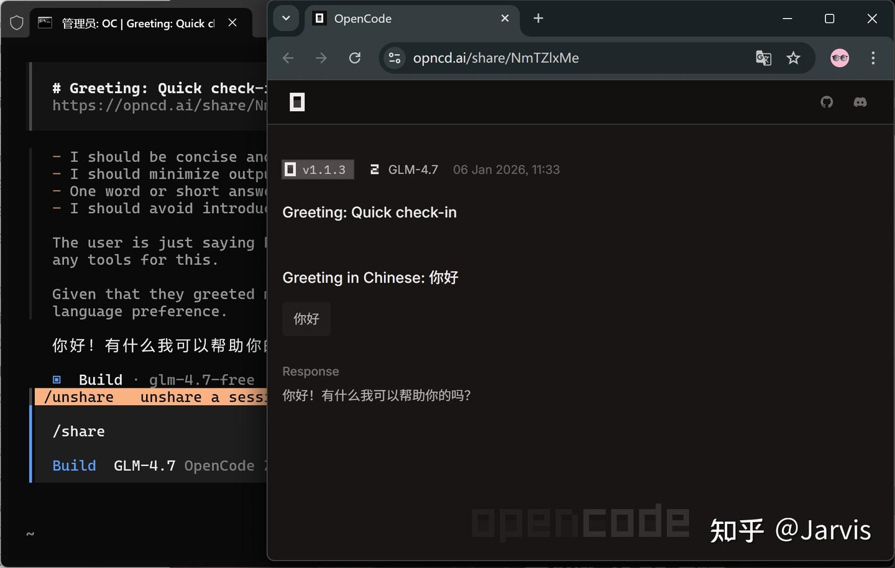Image resolution: width=895 pixels, height=568 pixels.
Task: Select the OpenCode browser tab
Action: tap(413, 19)
